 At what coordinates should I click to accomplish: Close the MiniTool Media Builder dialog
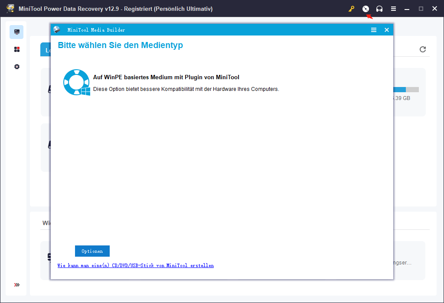(x=386, y=30)
